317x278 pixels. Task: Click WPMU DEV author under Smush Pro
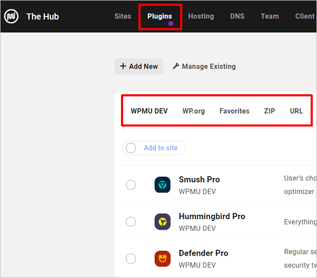tap(197, 192)
